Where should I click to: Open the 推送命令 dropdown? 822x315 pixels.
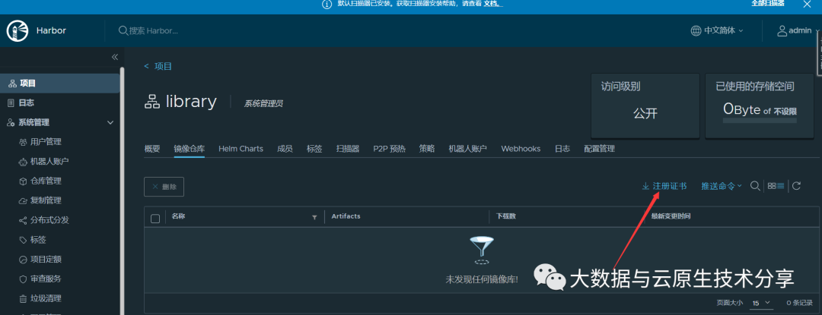coord(722,186)
